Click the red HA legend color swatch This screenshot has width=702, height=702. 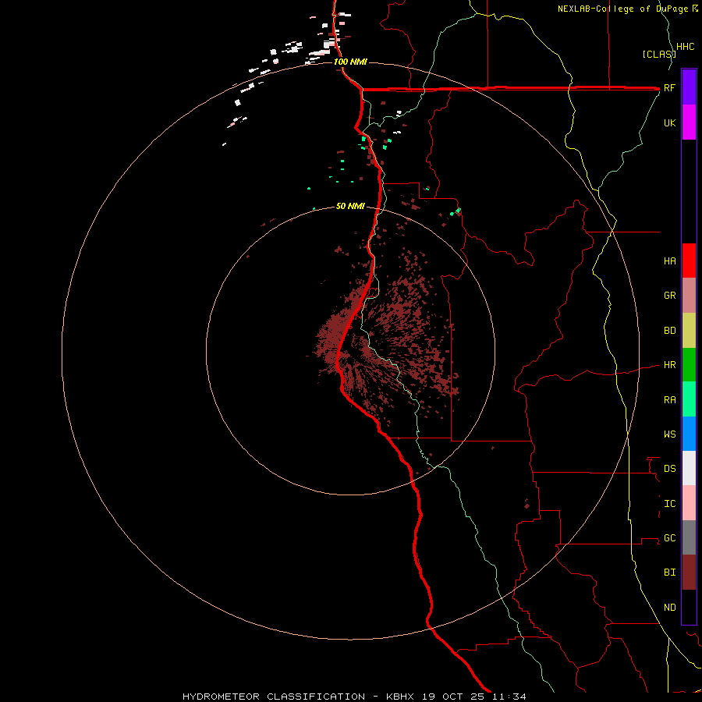tap(689, 261)
